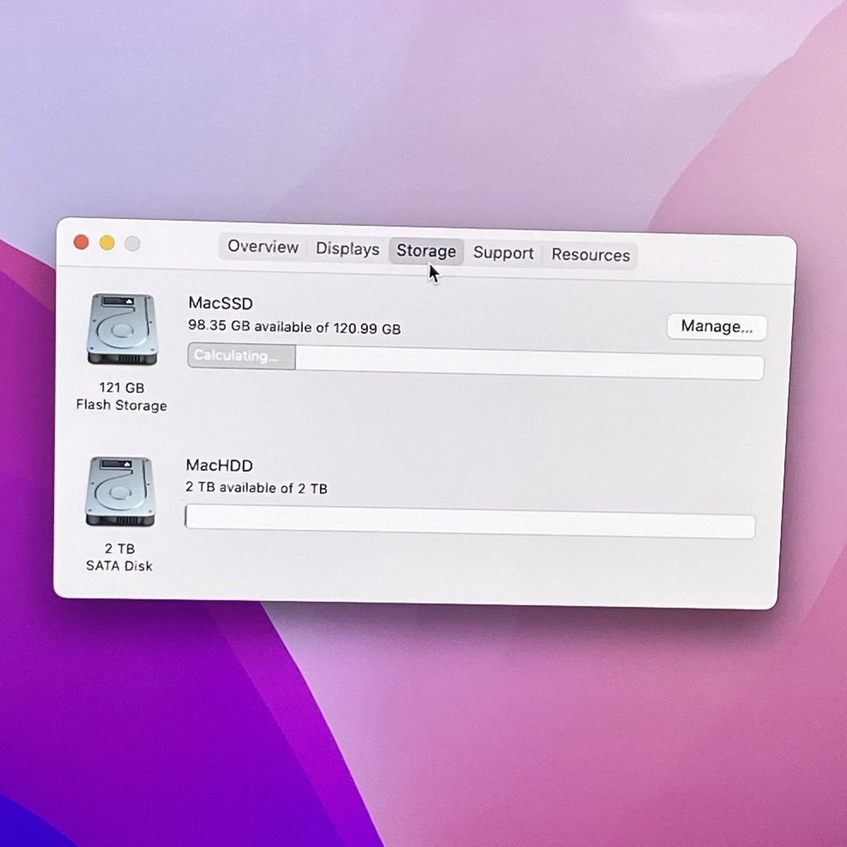Go to the Support tab

[503, 253]
